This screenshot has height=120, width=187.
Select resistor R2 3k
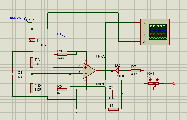[62, 90]
